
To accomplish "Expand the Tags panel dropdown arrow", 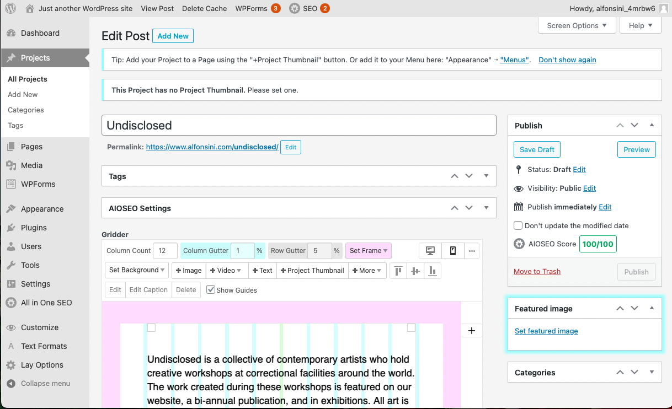I will coord(486,175).
